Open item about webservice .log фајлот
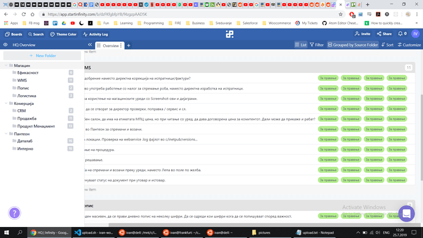Screen dimensions: 423x238 coord(141,139)
